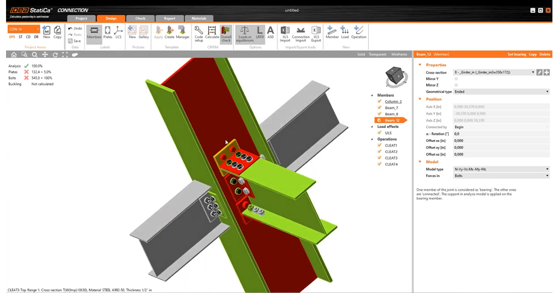Switch to the Check tab
Screen dimensions: 558x293
point(140,19)
